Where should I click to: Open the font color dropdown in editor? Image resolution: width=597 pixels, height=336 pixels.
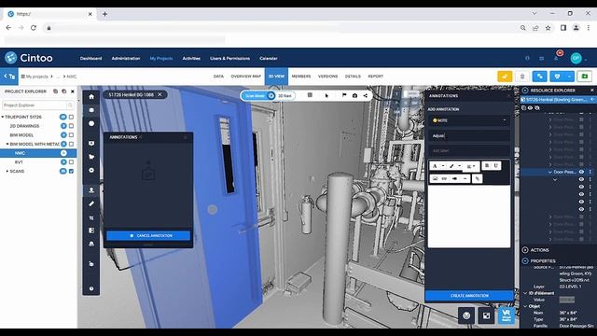[443, 166]
